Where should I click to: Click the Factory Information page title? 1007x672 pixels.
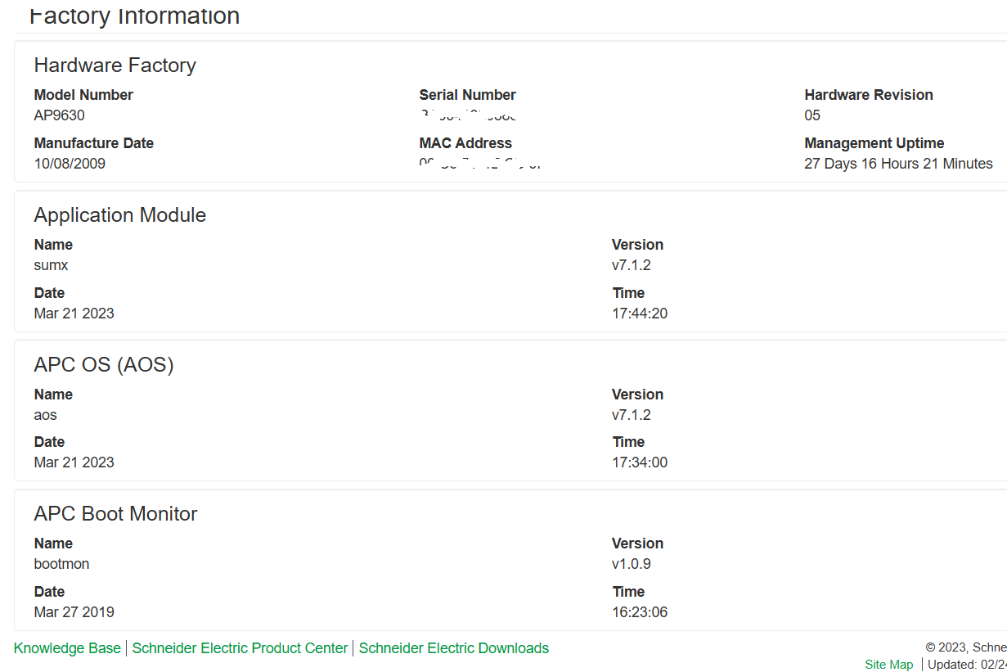point(134,15)
